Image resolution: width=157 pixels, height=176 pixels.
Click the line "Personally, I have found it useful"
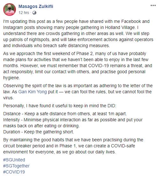[60, 106]
